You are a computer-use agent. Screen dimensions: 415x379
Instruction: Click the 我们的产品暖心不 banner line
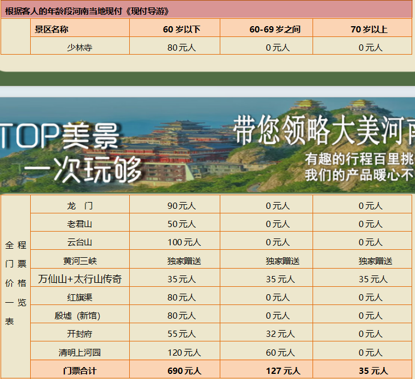[359, 175]
